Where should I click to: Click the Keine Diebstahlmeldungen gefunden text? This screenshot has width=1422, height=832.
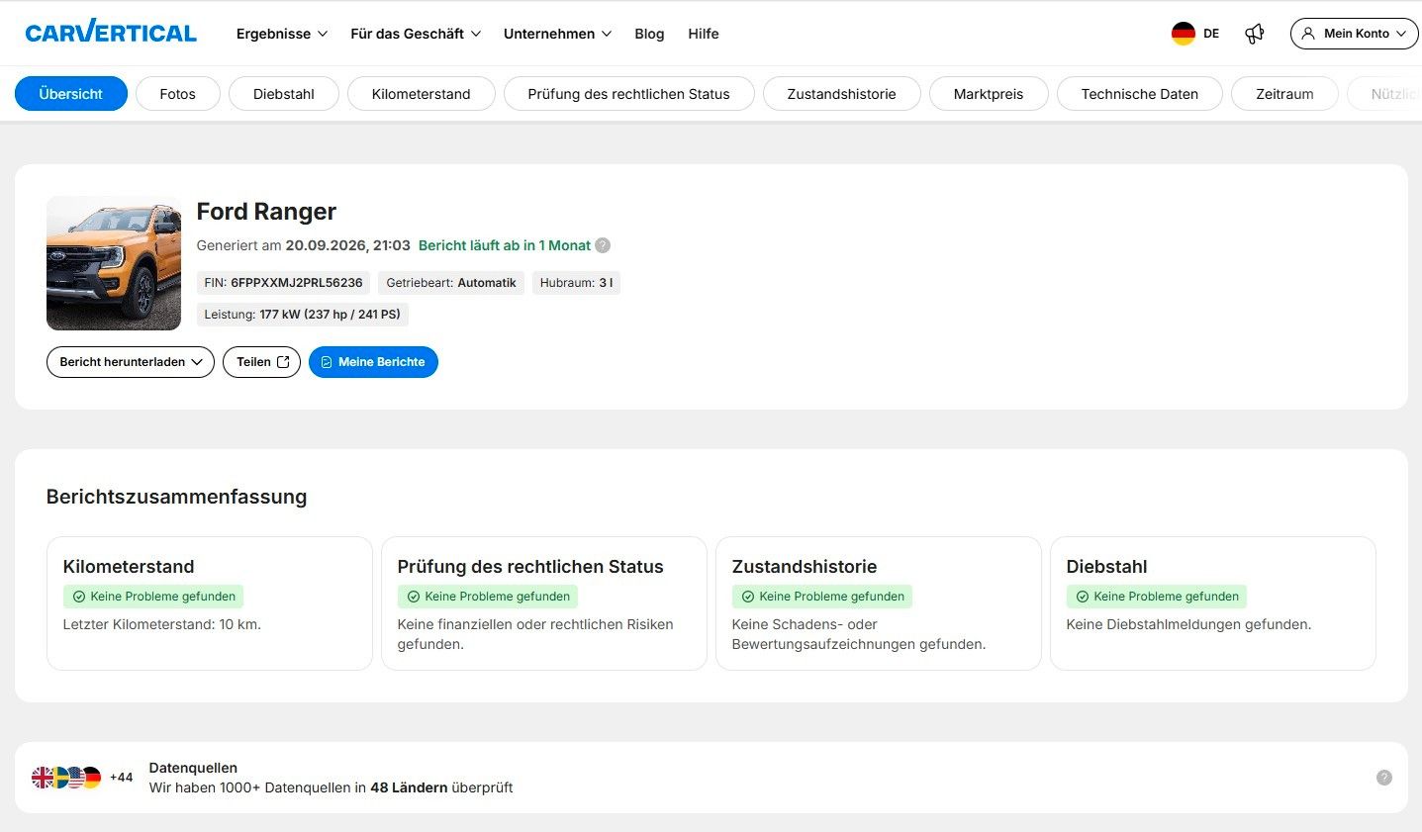pos(1188,624)
